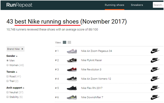This screenshot has height=103, width=164.
Task: Collapse the Terrain filter section
Action: point(12,72)
